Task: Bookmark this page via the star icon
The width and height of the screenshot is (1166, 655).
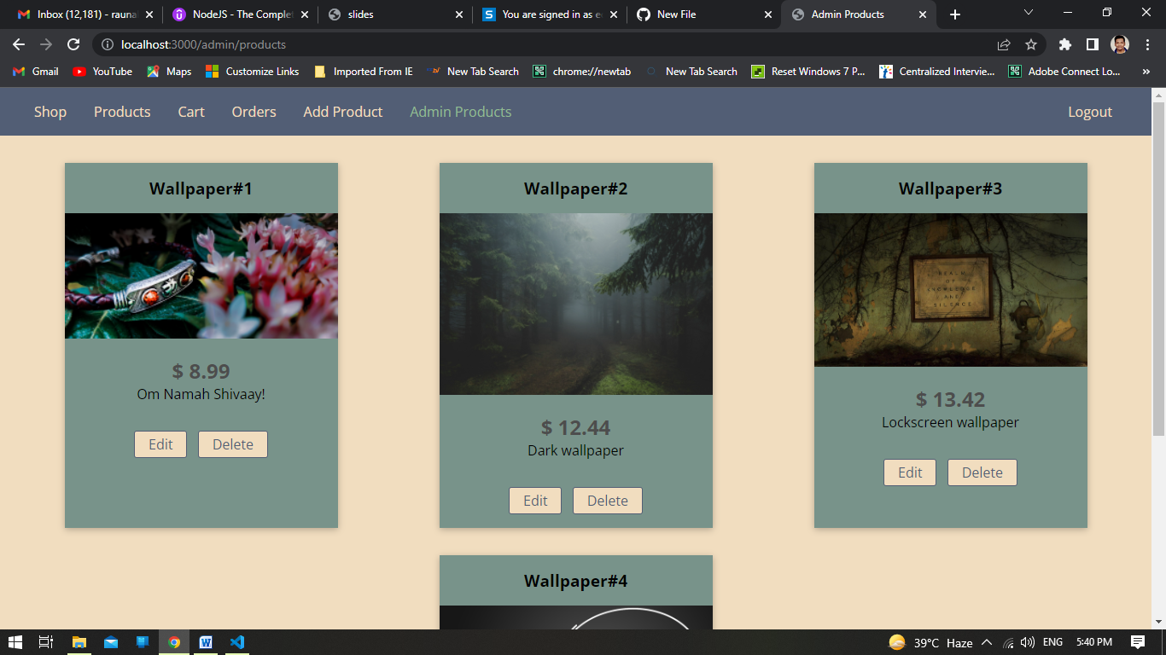Action: (1030, 44)
